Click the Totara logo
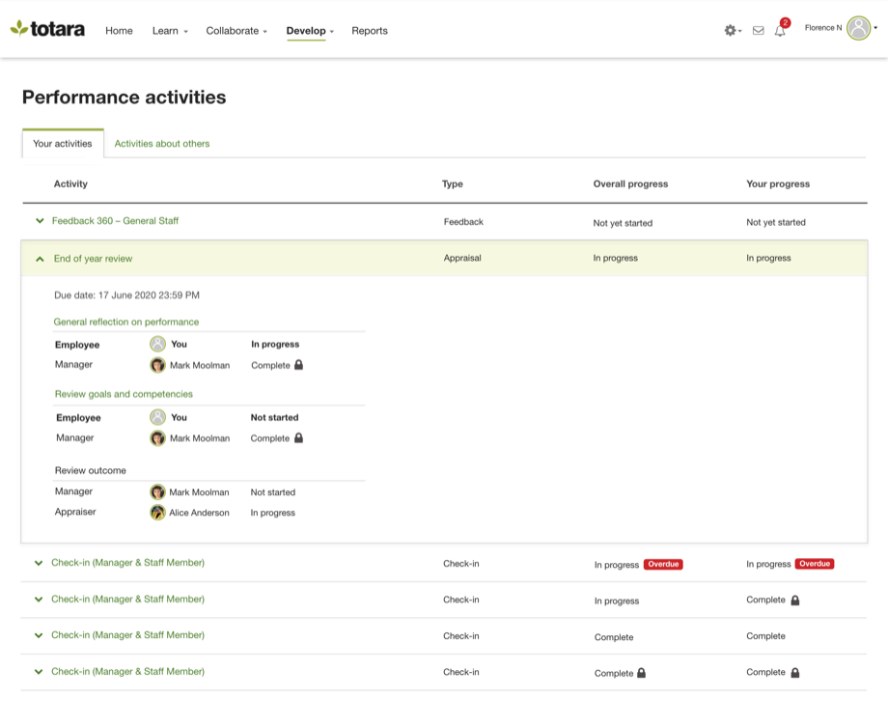 coord(45,29)
